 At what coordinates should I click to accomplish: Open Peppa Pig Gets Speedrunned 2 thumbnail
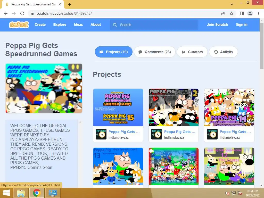(x=174, y=108)
